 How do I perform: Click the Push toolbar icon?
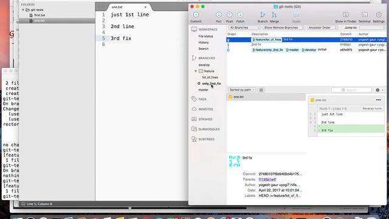click(x=230, y=15)
